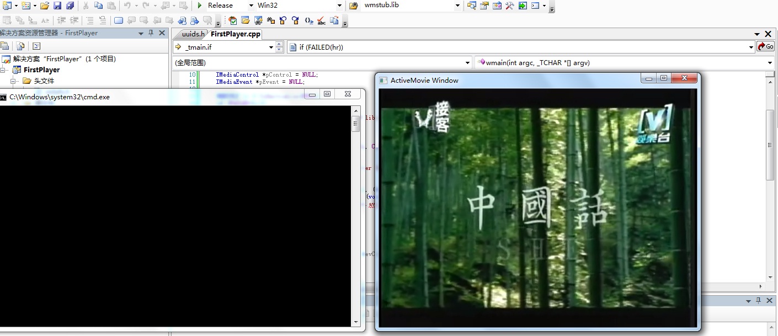The height and width of the screenshot is (336, 778).
Task: Close the Solution Explorer panel
Action: 162,33
